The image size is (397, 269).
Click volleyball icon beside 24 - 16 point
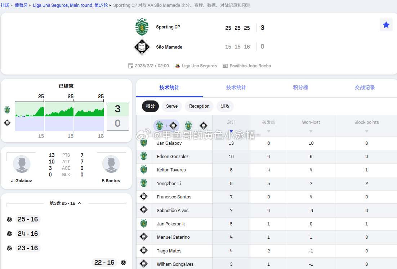pyautogui.click(x=9, y=234)
